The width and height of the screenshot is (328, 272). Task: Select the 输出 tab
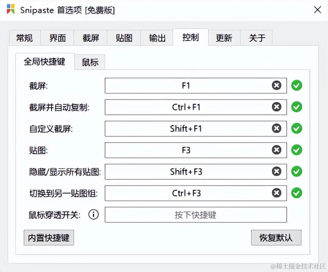157,38
